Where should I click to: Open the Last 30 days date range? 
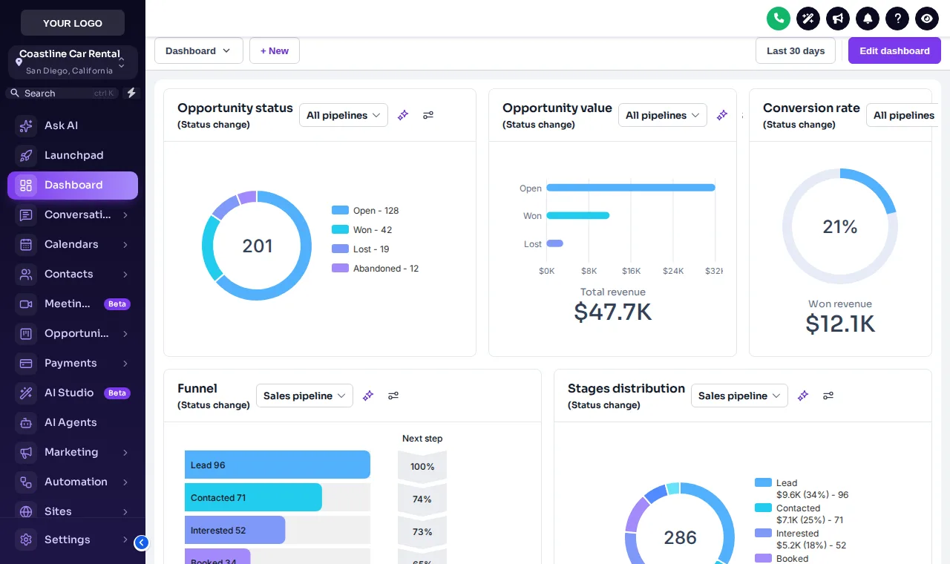click(796, 50)
